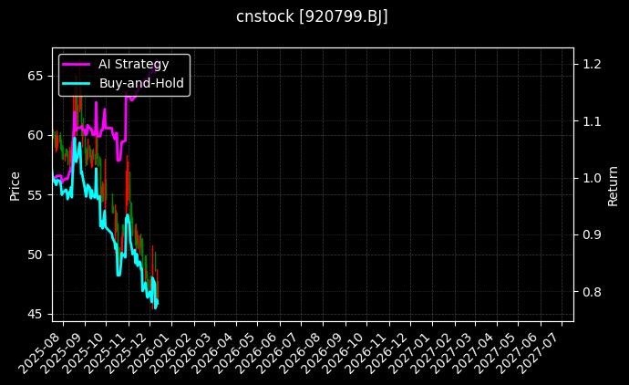Select the AI Strategy legend label

(133, 64)
